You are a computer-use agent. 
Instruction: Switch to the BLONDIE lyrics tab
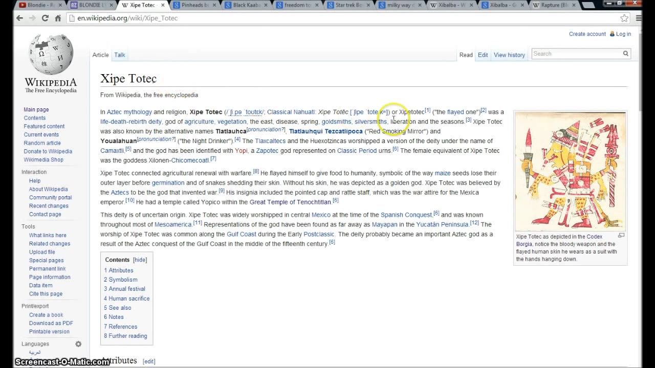(x=91, y=5)
